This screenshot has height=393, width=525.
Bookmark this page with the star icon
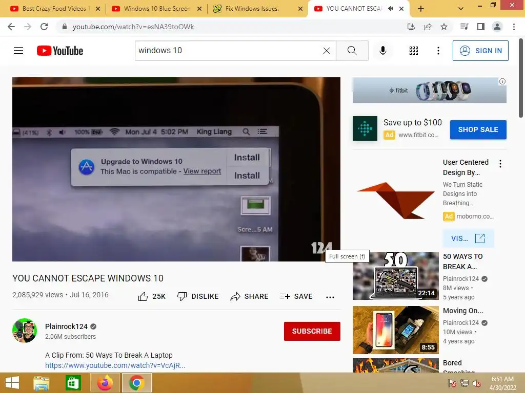(x=444, y=27)
